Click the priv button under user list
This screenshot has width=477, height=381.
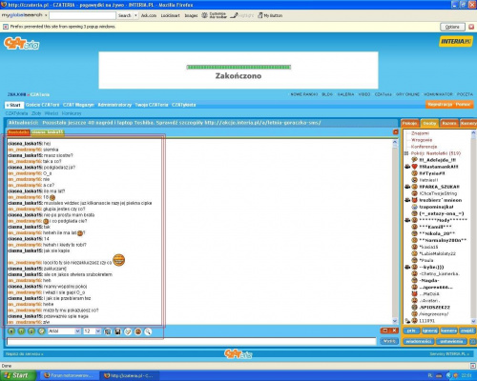point(411,331)
